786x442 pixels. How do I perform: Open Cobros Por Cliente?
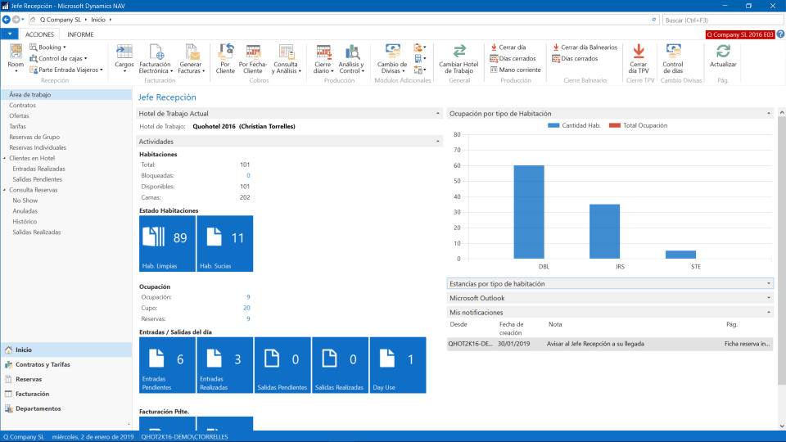tap(225, 58)
